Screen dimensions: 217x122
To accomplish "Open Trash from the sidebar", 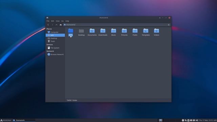I will [x=55, y=41].
